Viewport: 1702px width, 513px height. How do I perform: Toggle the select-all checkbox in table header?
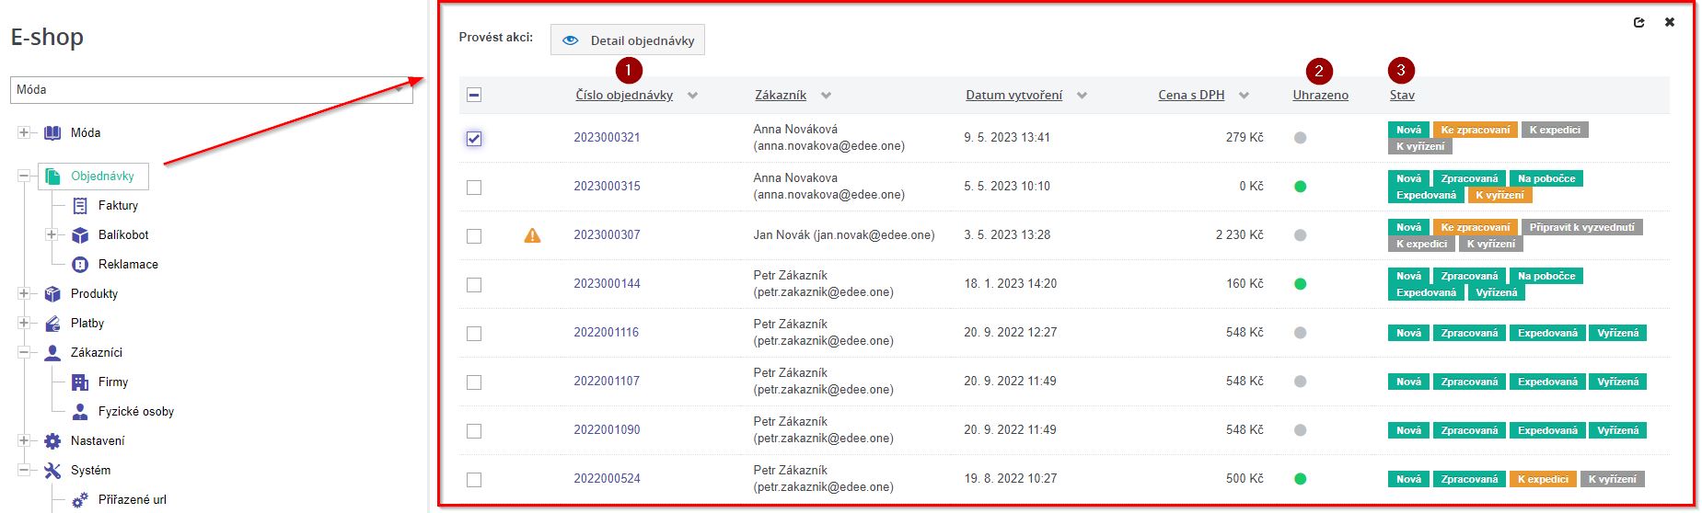coord(474,95)
